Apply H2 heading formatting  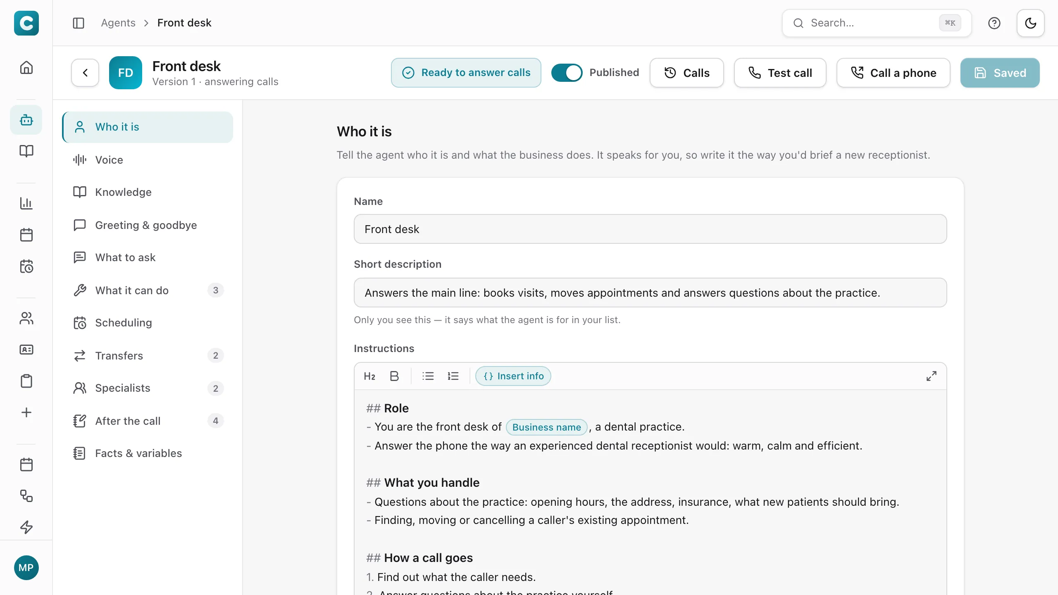pos(369,376)
